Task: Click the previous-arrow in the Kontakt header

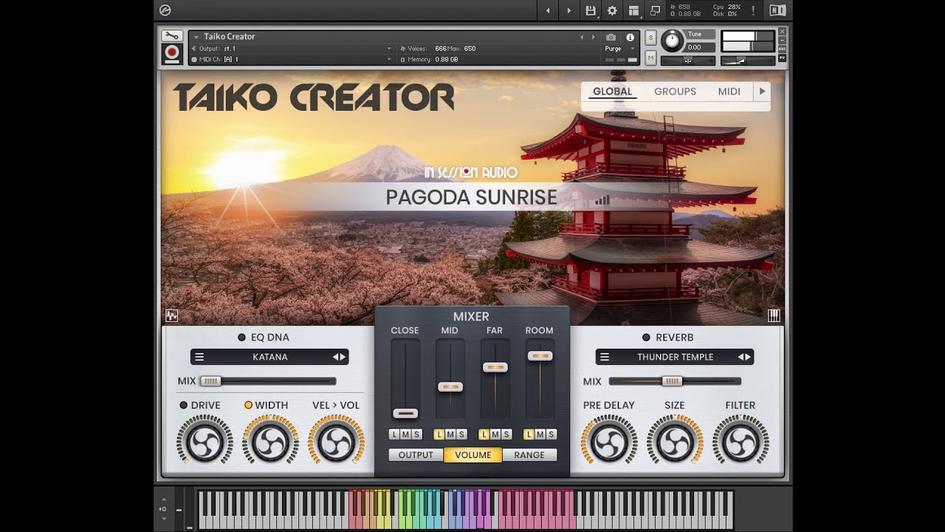Action: [548, 10]
